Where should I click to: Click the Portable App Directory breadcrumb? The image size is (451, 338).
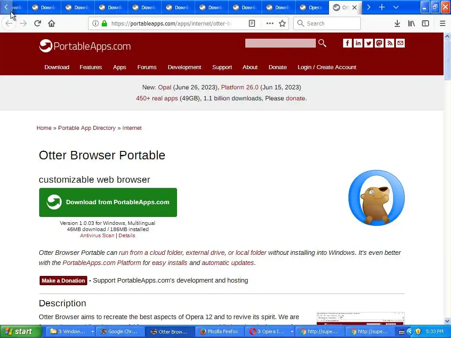tap(87, 128)
